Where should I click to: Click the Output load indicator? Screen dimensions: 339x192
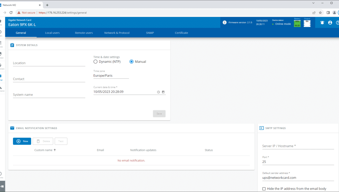click(307, 23)
